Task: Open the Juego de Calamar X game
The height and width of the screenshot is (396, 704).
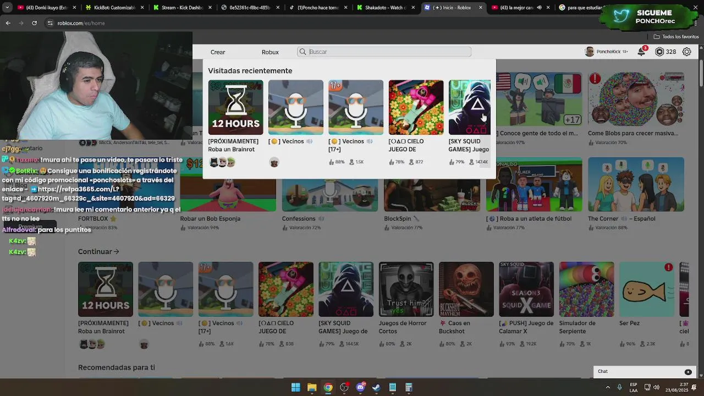Action: pyautogui.click(x=526, y=289)
